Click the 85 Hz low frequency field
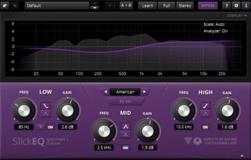Image resolution: width=251 pixels, height=160 pixels. [24, 127]
